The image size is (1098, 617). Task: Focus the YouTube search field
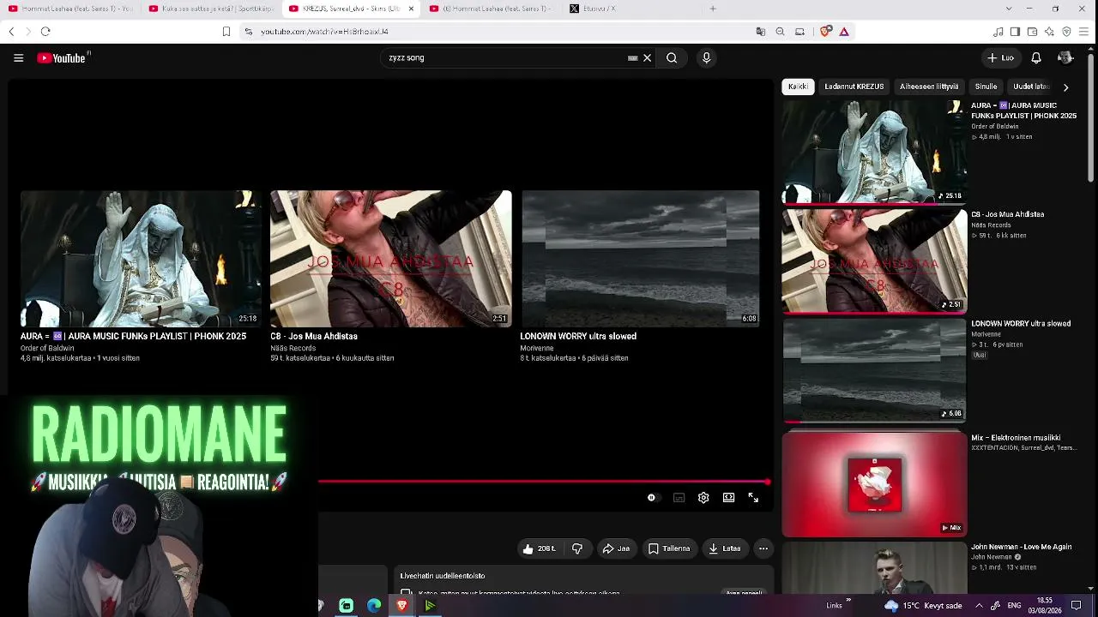tap(506, 58)
